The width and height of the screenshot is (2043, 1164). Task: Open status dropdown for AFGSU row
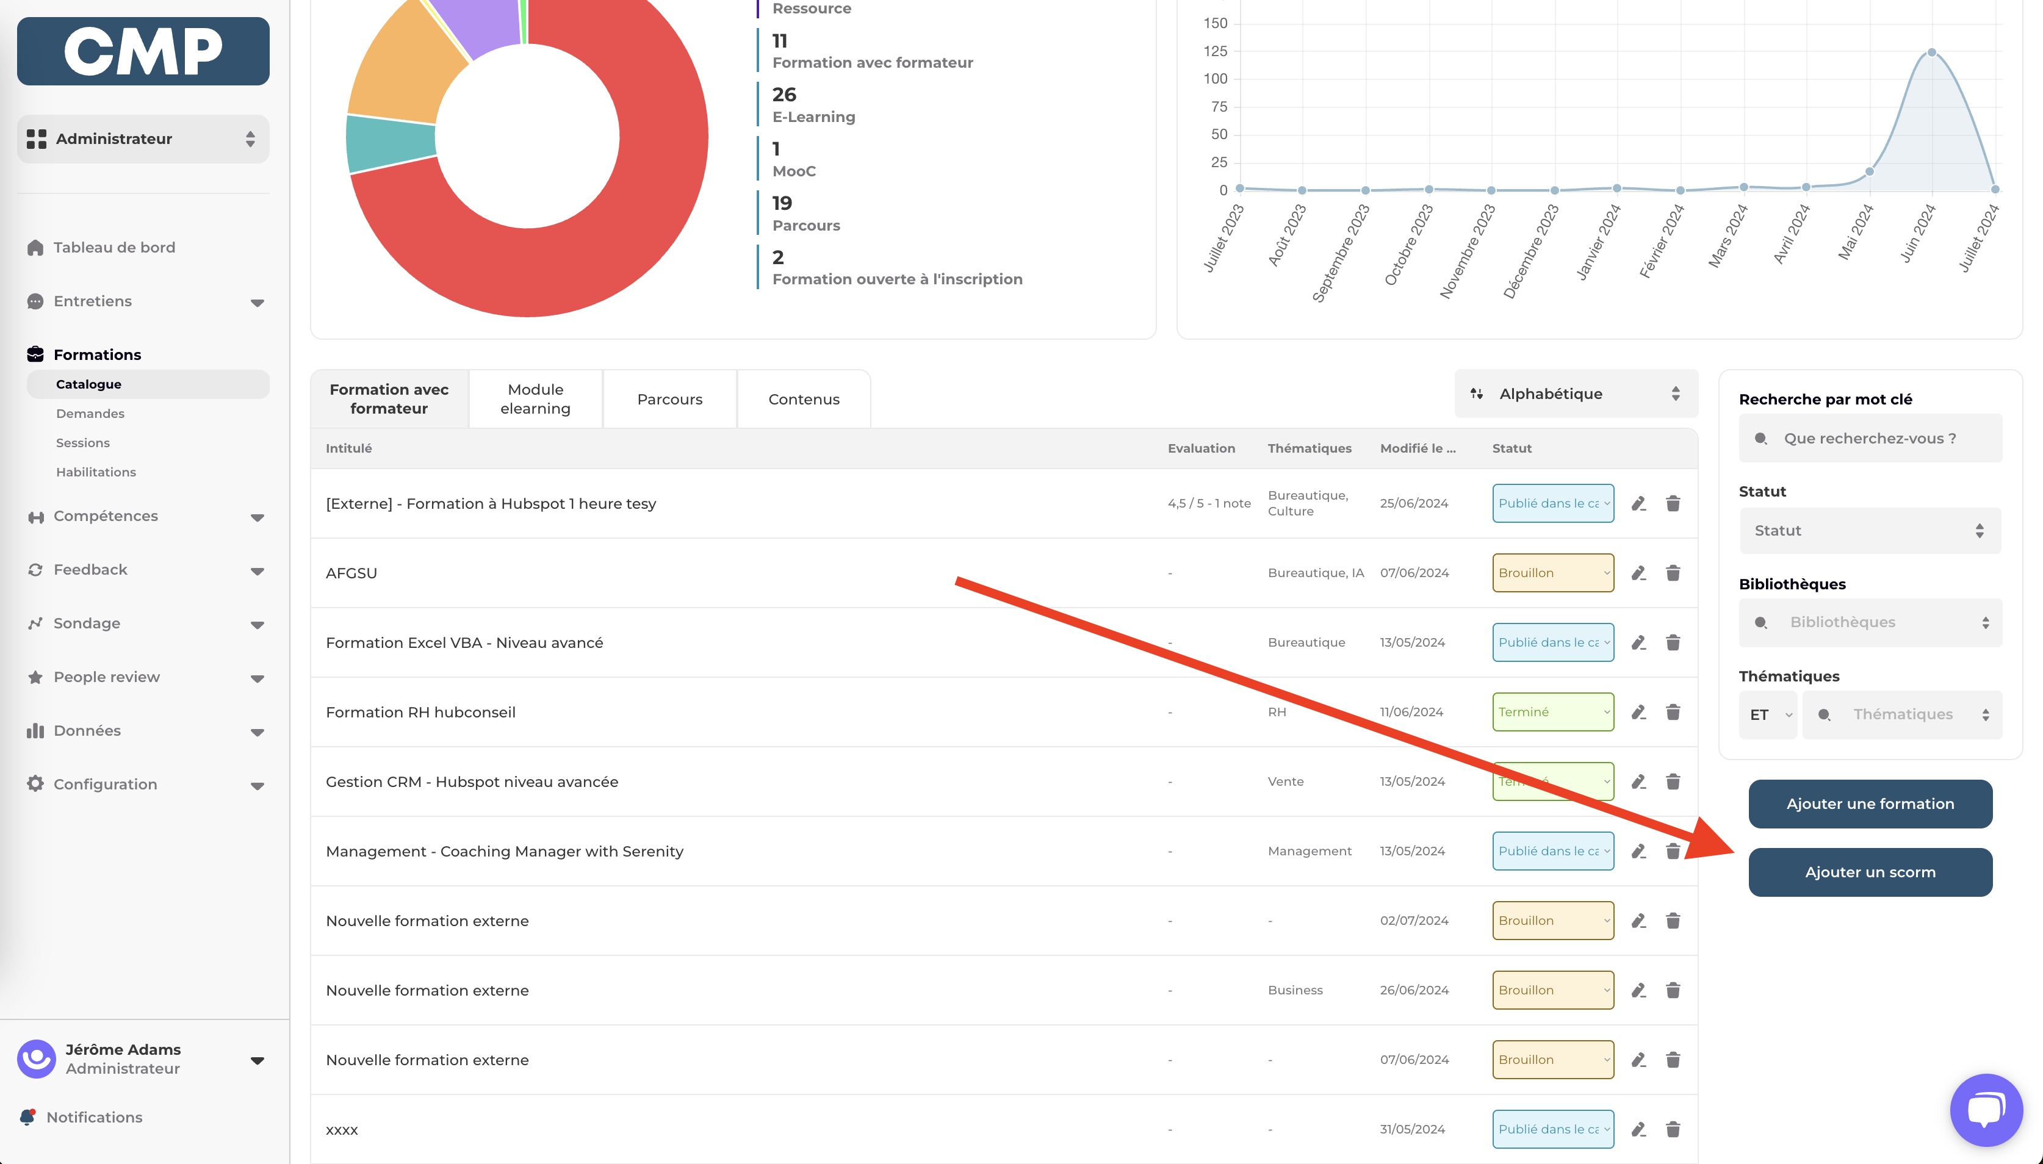pos(1552,572)
